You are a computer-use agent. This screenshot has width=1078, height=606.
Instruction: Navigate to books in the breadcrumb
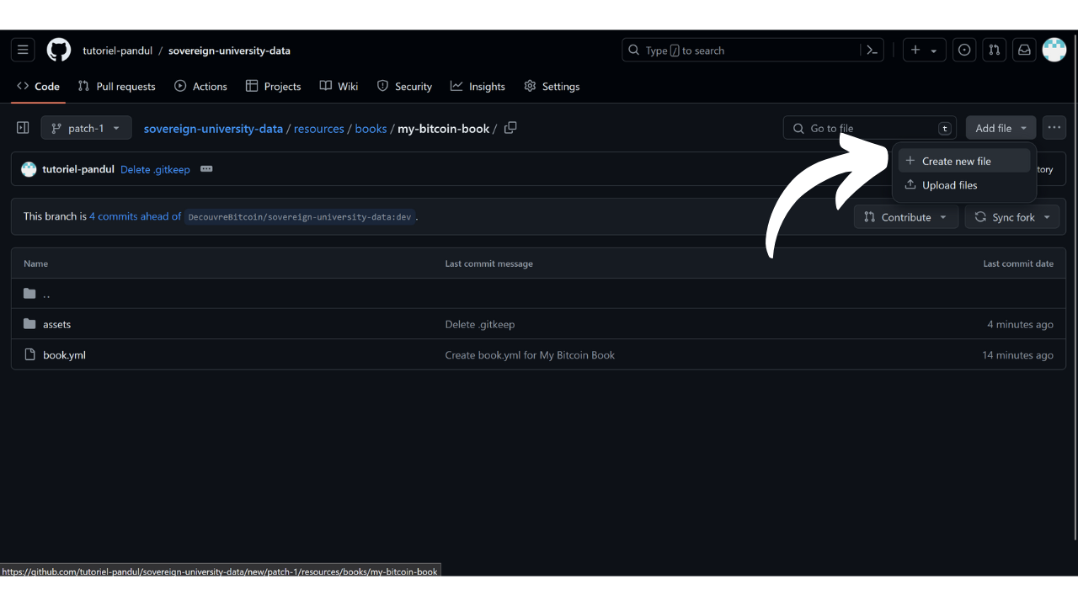(371, 129)
